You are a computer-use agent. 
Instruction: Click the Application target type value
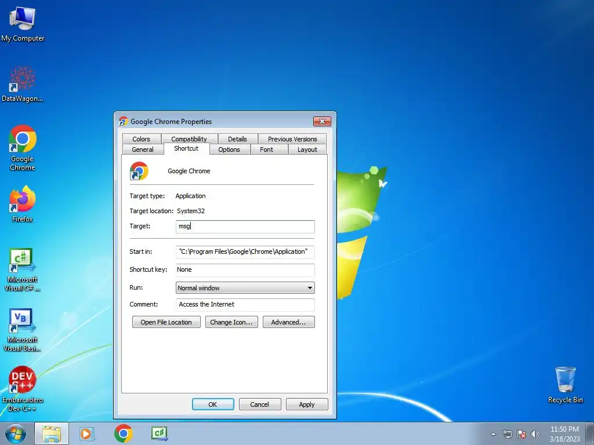(x=190, y=196)
